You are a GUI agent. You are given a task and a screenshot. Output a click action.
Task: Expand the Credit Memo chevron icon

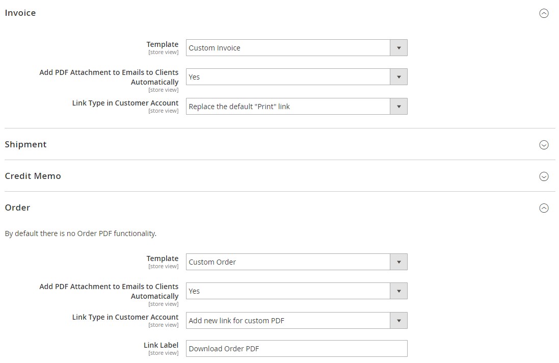tap(544, 176)
